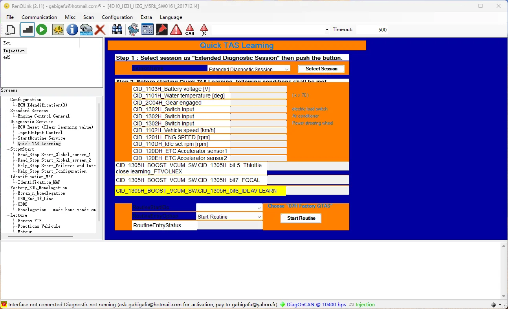Click the small ECU icon before Injection status
Viewport: 508px width, 309px height.
pos(352,305)
